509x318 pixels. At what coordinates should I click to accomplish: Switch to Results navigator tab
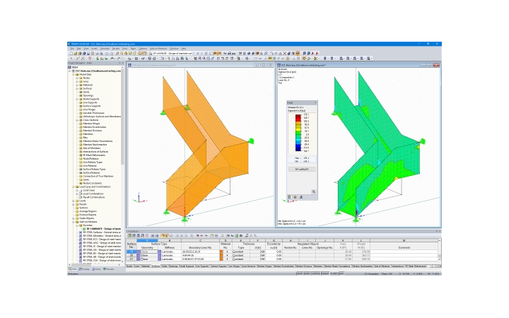(x=109, y=269)
